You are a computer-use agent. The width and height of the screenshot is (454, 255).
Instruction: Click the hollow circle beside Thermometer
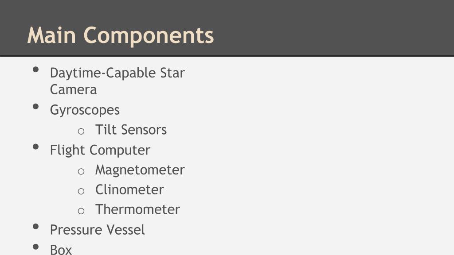pos(81,211)
